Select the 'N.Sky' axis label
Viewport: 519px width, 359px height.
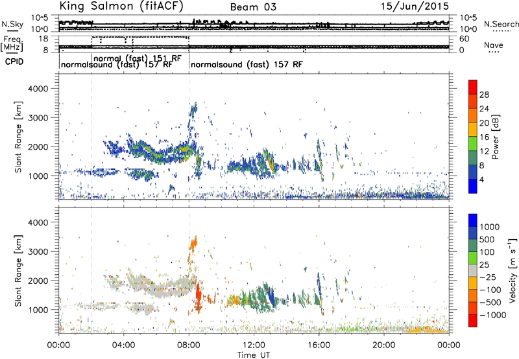12,24
